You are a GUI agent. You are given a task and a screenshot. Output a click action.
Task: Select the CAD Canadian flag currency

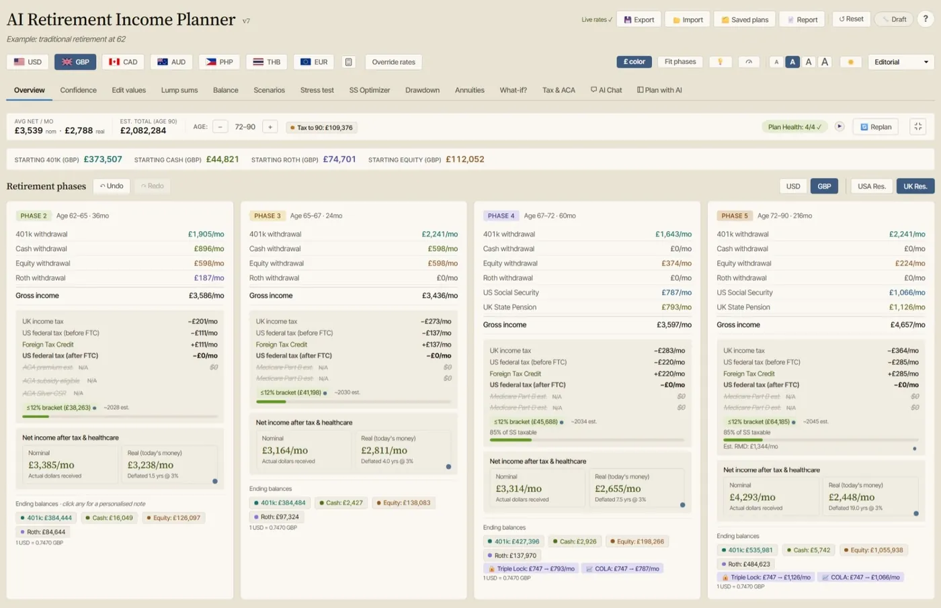(123, 62)
